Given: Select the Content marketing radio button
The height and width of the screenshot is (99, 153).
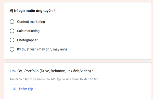Looking at the screenshot, I should coord(12,22).
